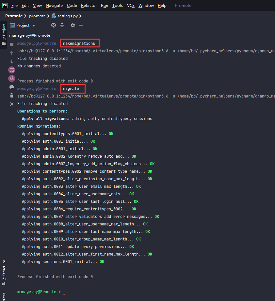Image resolution: width=275 pixels, height=301 pixels.
Task: Open the VCS menu
Action: coord(131,6)
